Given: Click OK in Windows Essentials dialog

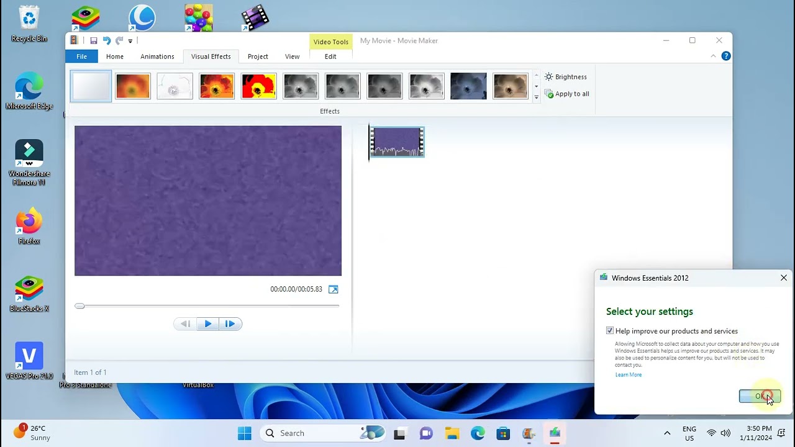Looking at the screenshot, I should click(760, 396).
